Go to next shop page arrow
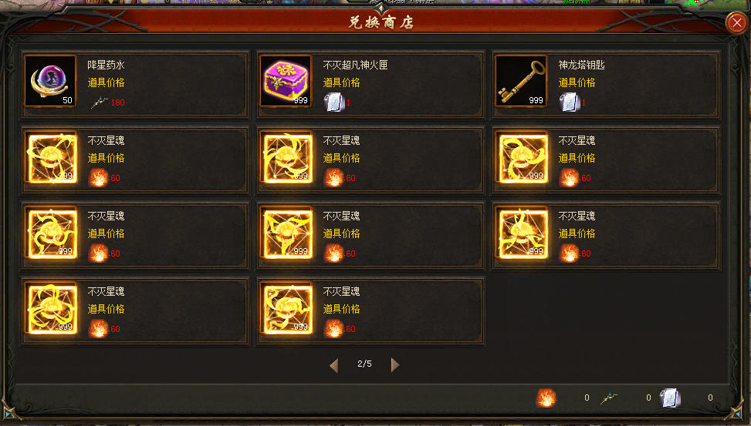 [x=395, y=365]
